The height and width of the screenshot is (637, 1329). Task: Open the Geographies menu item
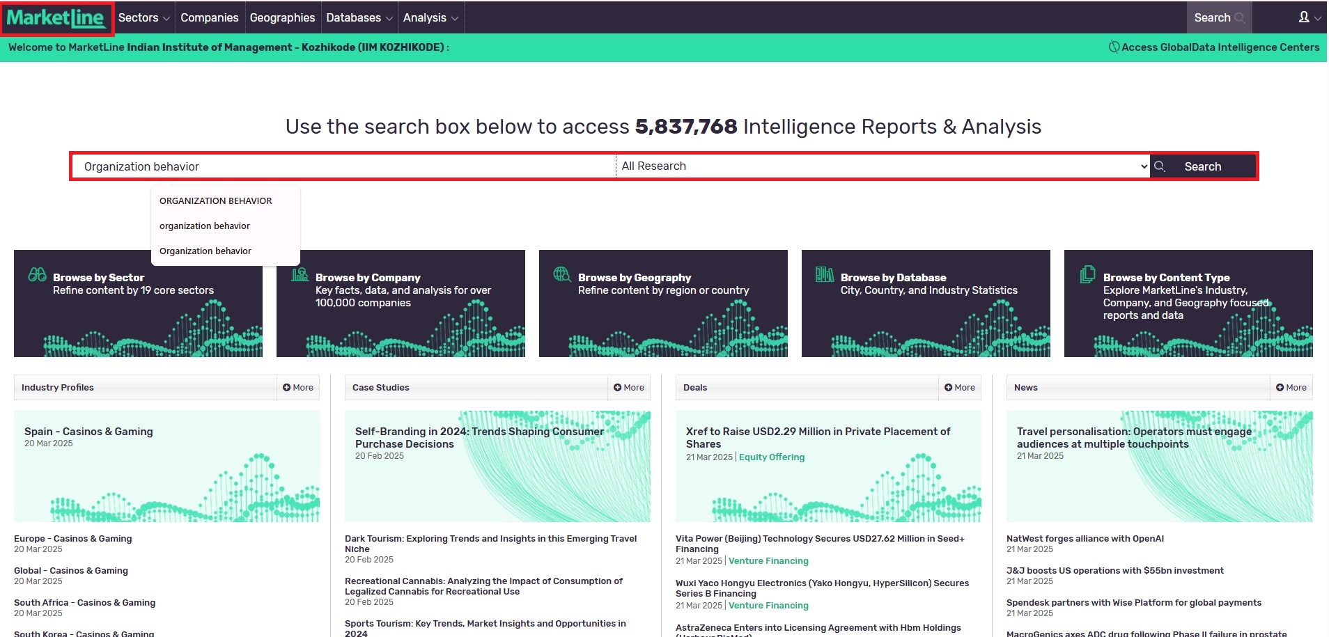point(282,18)
